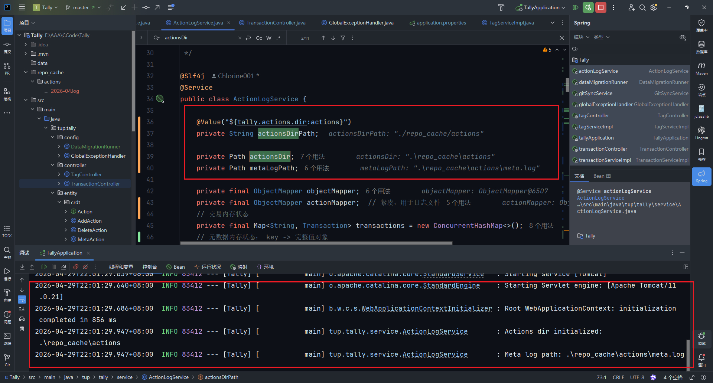The width and height of the screenshot is (713, 383).
Task: Open Search Everywhere magnifier
Action: pyautogui.click(x=642, y=7)
